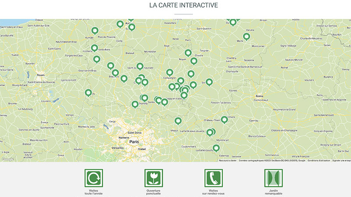Click the marker above Noyon
351x197 pixels.
point(188,53)
